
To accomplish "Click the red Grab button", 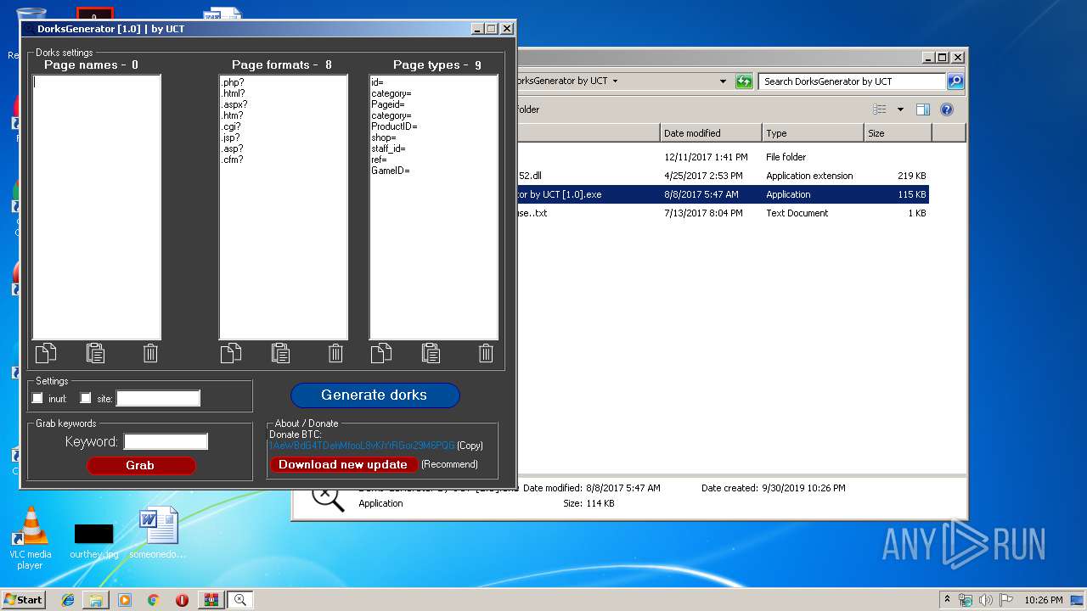I will pyautogui.click(x=141, y=465).
